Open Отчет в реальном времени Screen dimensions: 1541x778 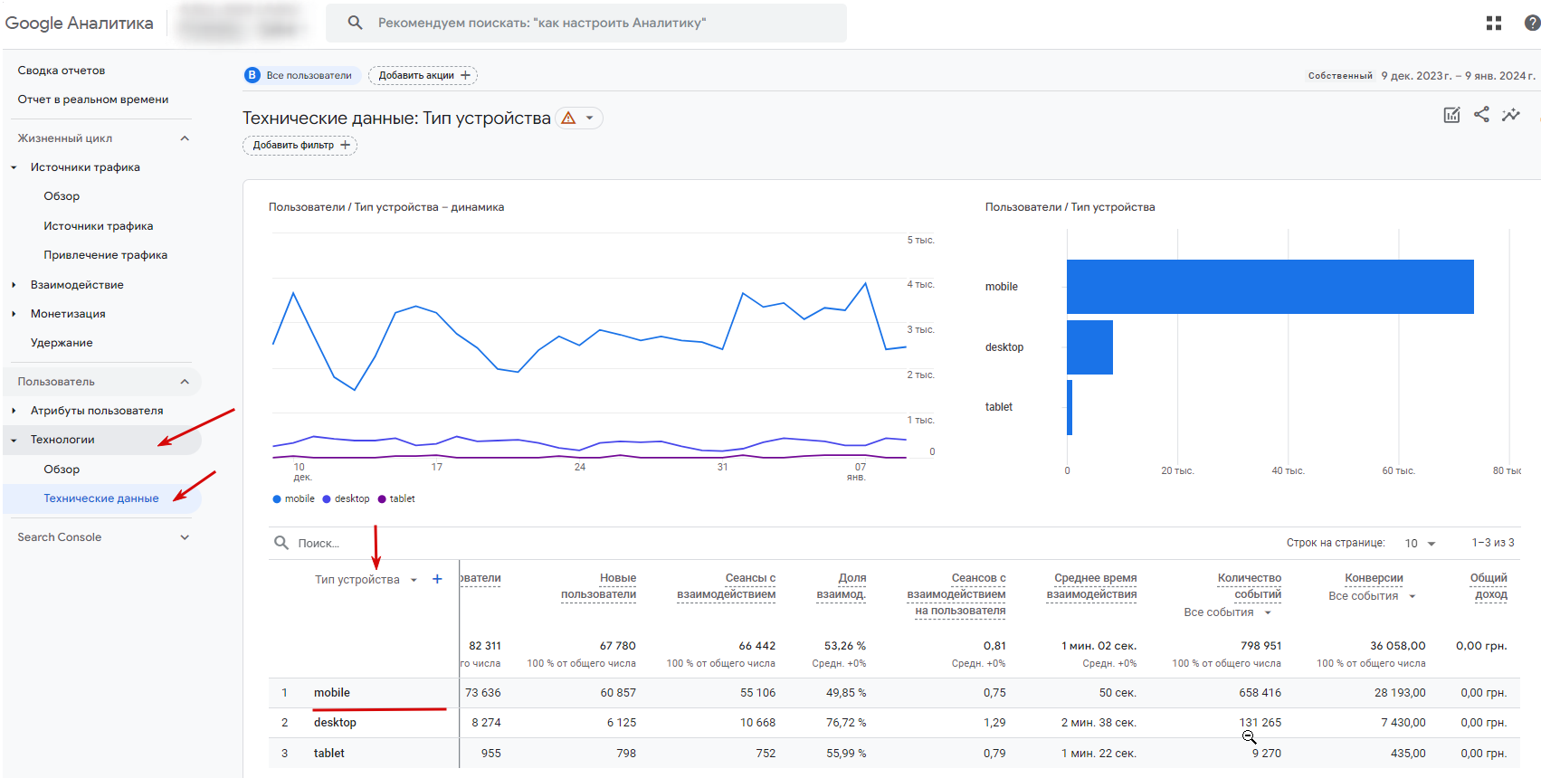click(93, 100)
